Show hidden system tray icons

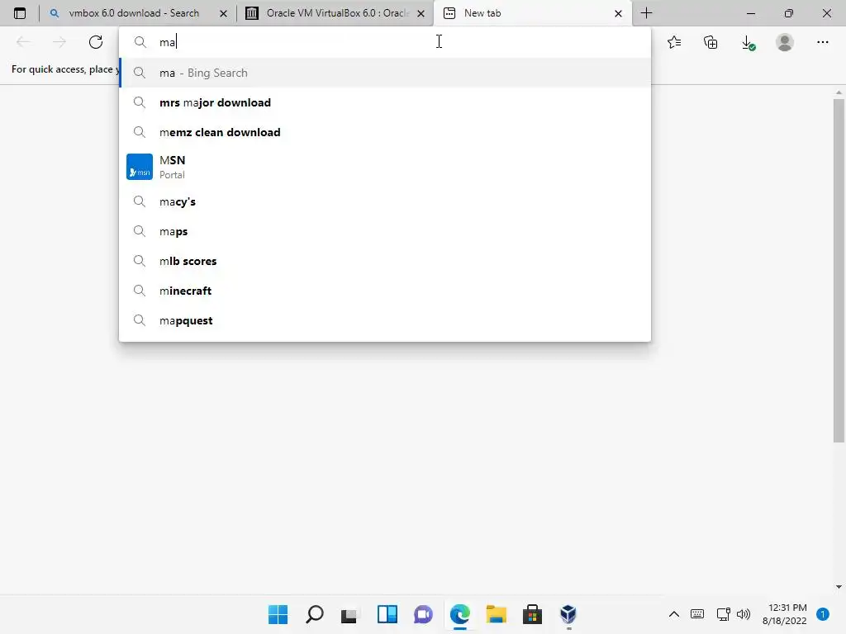pos(674,614)
